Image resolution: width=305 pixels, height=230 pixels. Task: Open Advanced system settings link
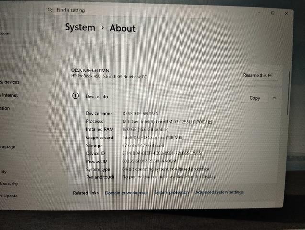click(219, 192)
